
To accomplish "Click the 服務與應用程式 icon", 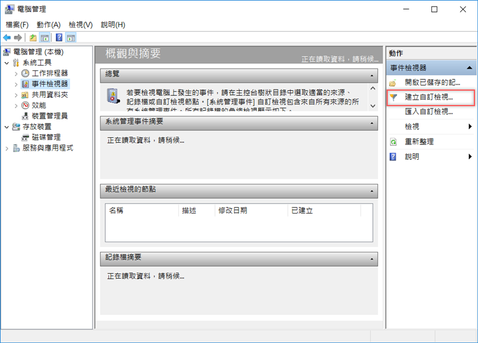I will (x=16, y=148).
